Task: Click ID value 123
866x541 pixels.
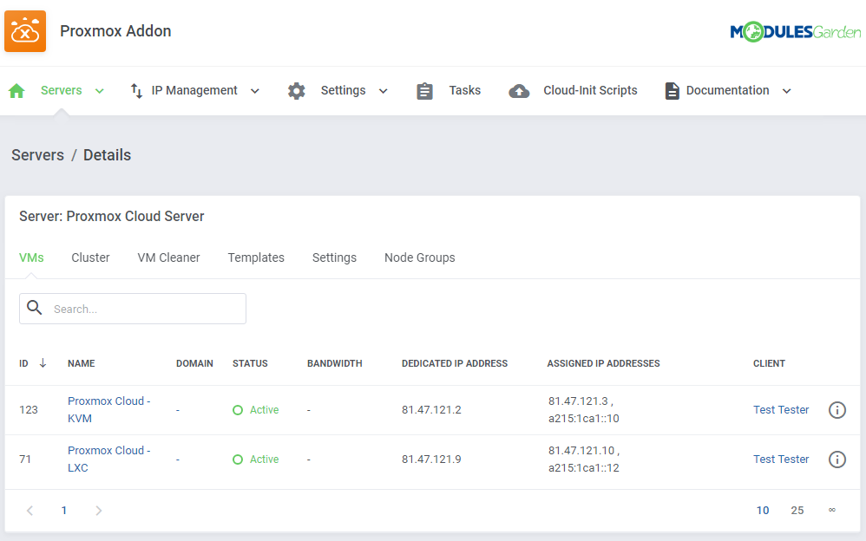Action: (29, 410)
